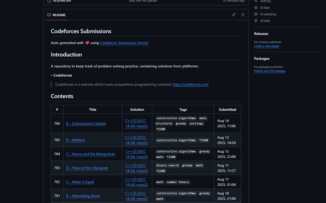
Task: Click the bold Codeforces bullet text
Action: [62, 75]
